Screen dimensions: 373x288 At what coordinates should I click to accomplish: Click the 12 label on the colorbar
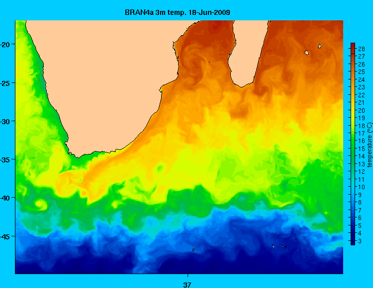click(362, 172)
